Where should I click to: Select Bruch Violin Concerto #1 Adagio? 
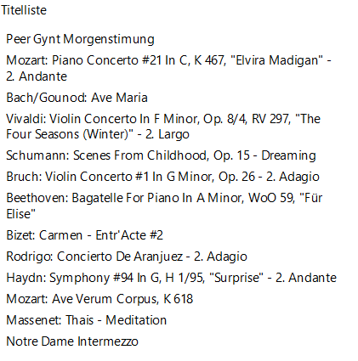click(162, 177)
